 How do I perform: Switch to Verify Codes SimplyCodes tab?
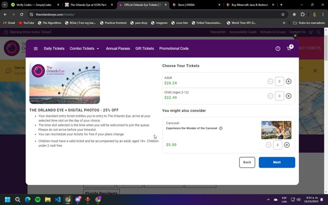[x=35, y=5]
